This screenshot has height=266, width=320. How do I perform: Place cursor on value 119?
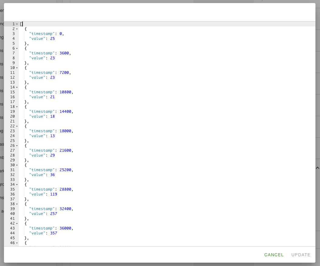pyautogui.click(x=54, y=194)
